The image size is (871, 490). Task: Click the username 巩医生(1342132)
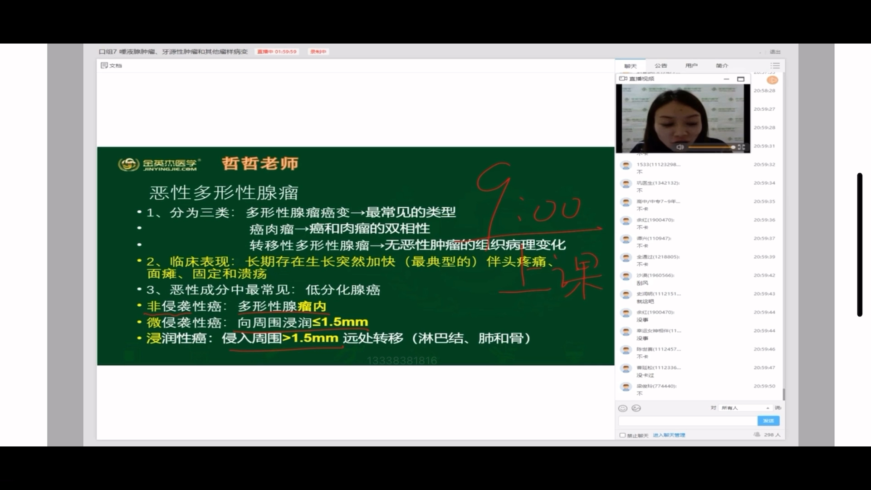tap(658, 183)
